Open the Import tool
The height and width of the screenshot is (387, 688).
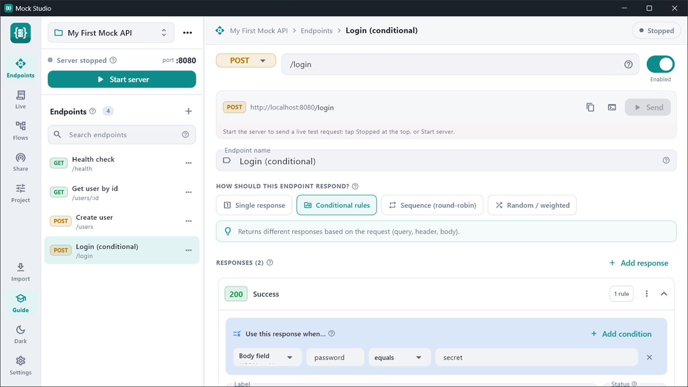click(21, 272)
